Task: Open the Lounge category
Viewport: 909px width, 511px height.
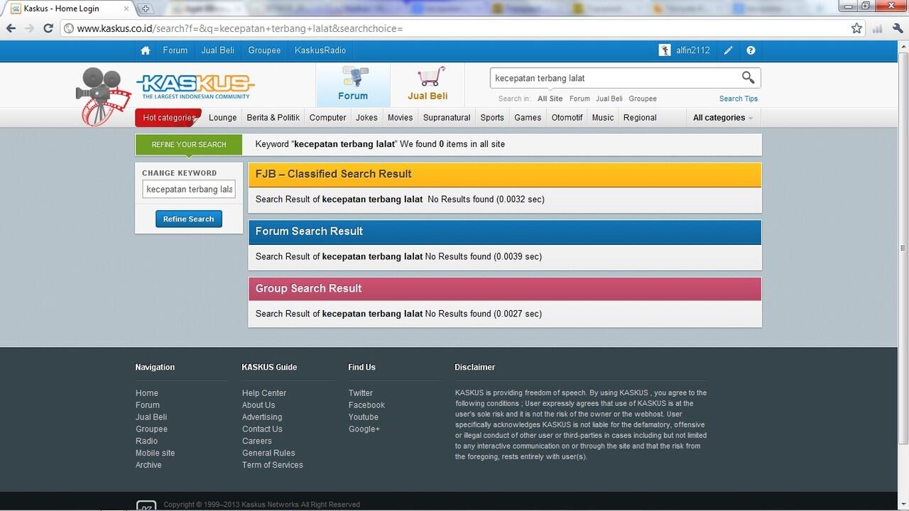Action: (223, 118)
